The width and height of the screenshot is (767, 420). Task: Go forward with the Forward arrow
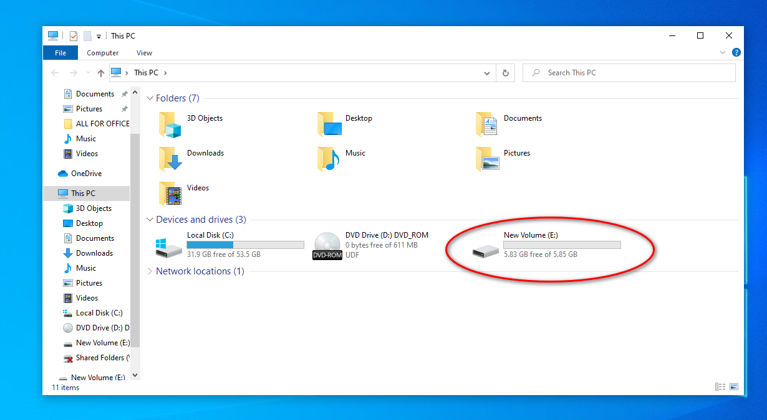point(74,73)
